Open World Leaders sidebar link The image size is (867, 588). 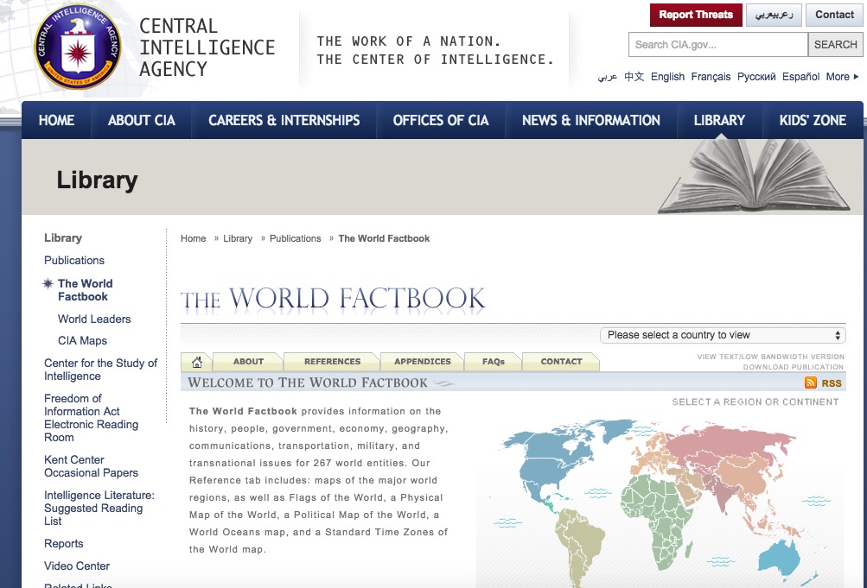[x=94, y=319]
